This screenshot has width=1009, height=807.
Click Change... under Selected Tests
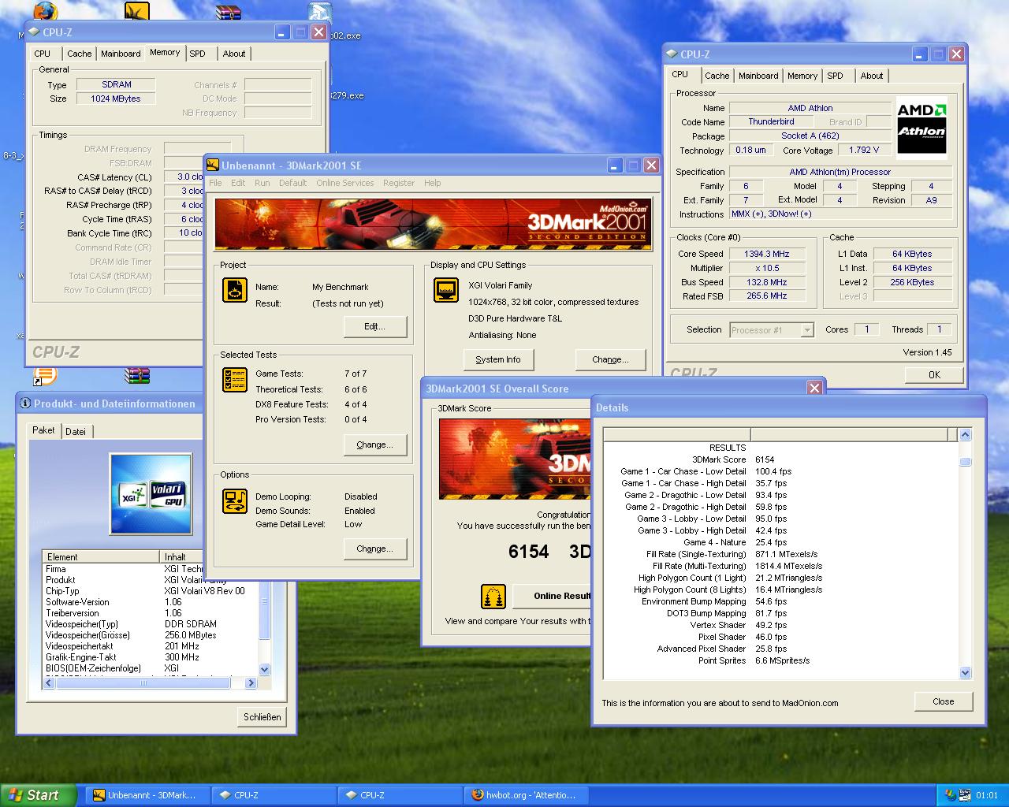375,444
